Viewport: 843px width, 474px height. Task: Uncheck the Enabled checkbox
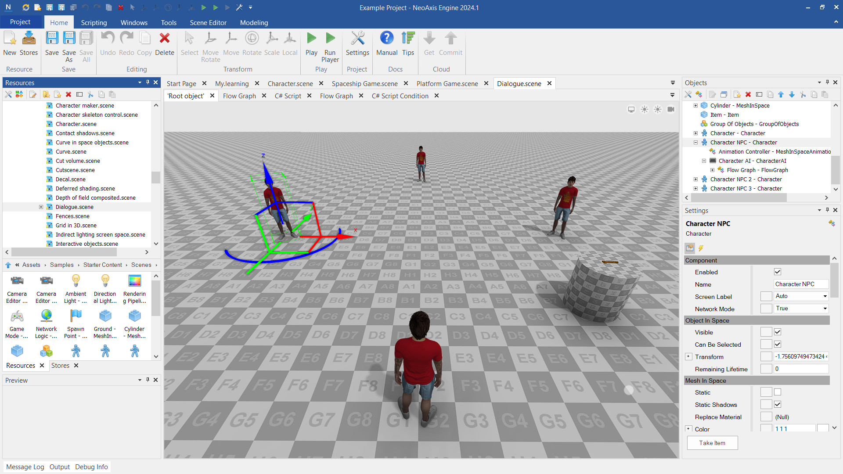pos(778,272)
